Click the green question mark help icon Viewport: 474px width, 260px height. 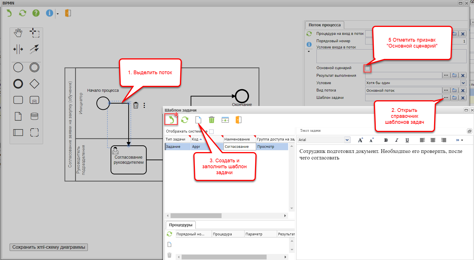pyautogui.click(x=36, y=13)
